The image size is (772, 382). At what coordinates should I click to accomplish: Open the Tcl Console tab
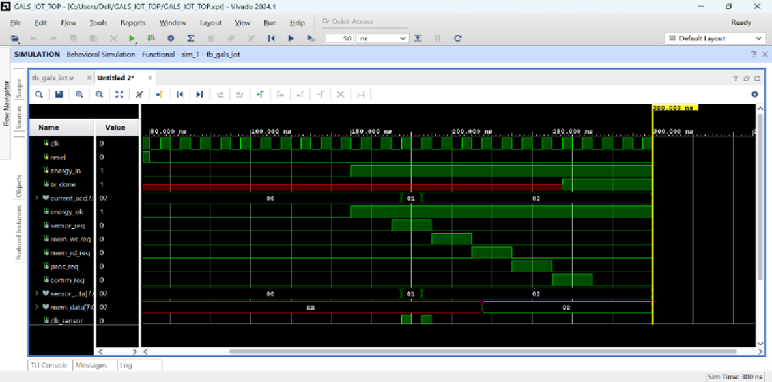[x=50, y=365]
